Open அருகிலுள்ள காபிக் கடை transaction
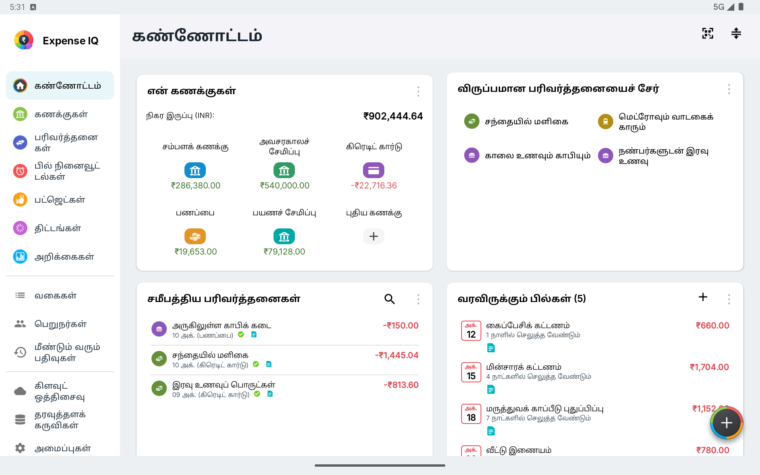This screenshot has width=760, height=475. pos(285,330)
